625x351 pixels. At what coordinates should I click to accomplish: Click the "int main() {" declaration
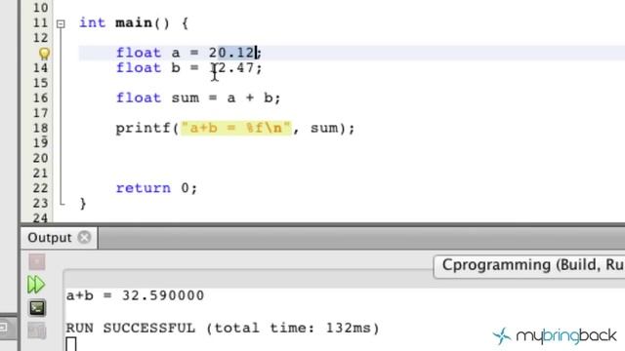134,22
